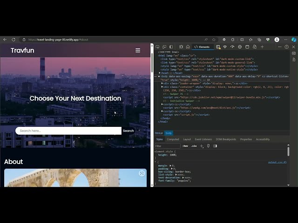This screenshot has width=298, height=223.
Task: Activate the inspect element picker tool
Action: tap(157, 47)
